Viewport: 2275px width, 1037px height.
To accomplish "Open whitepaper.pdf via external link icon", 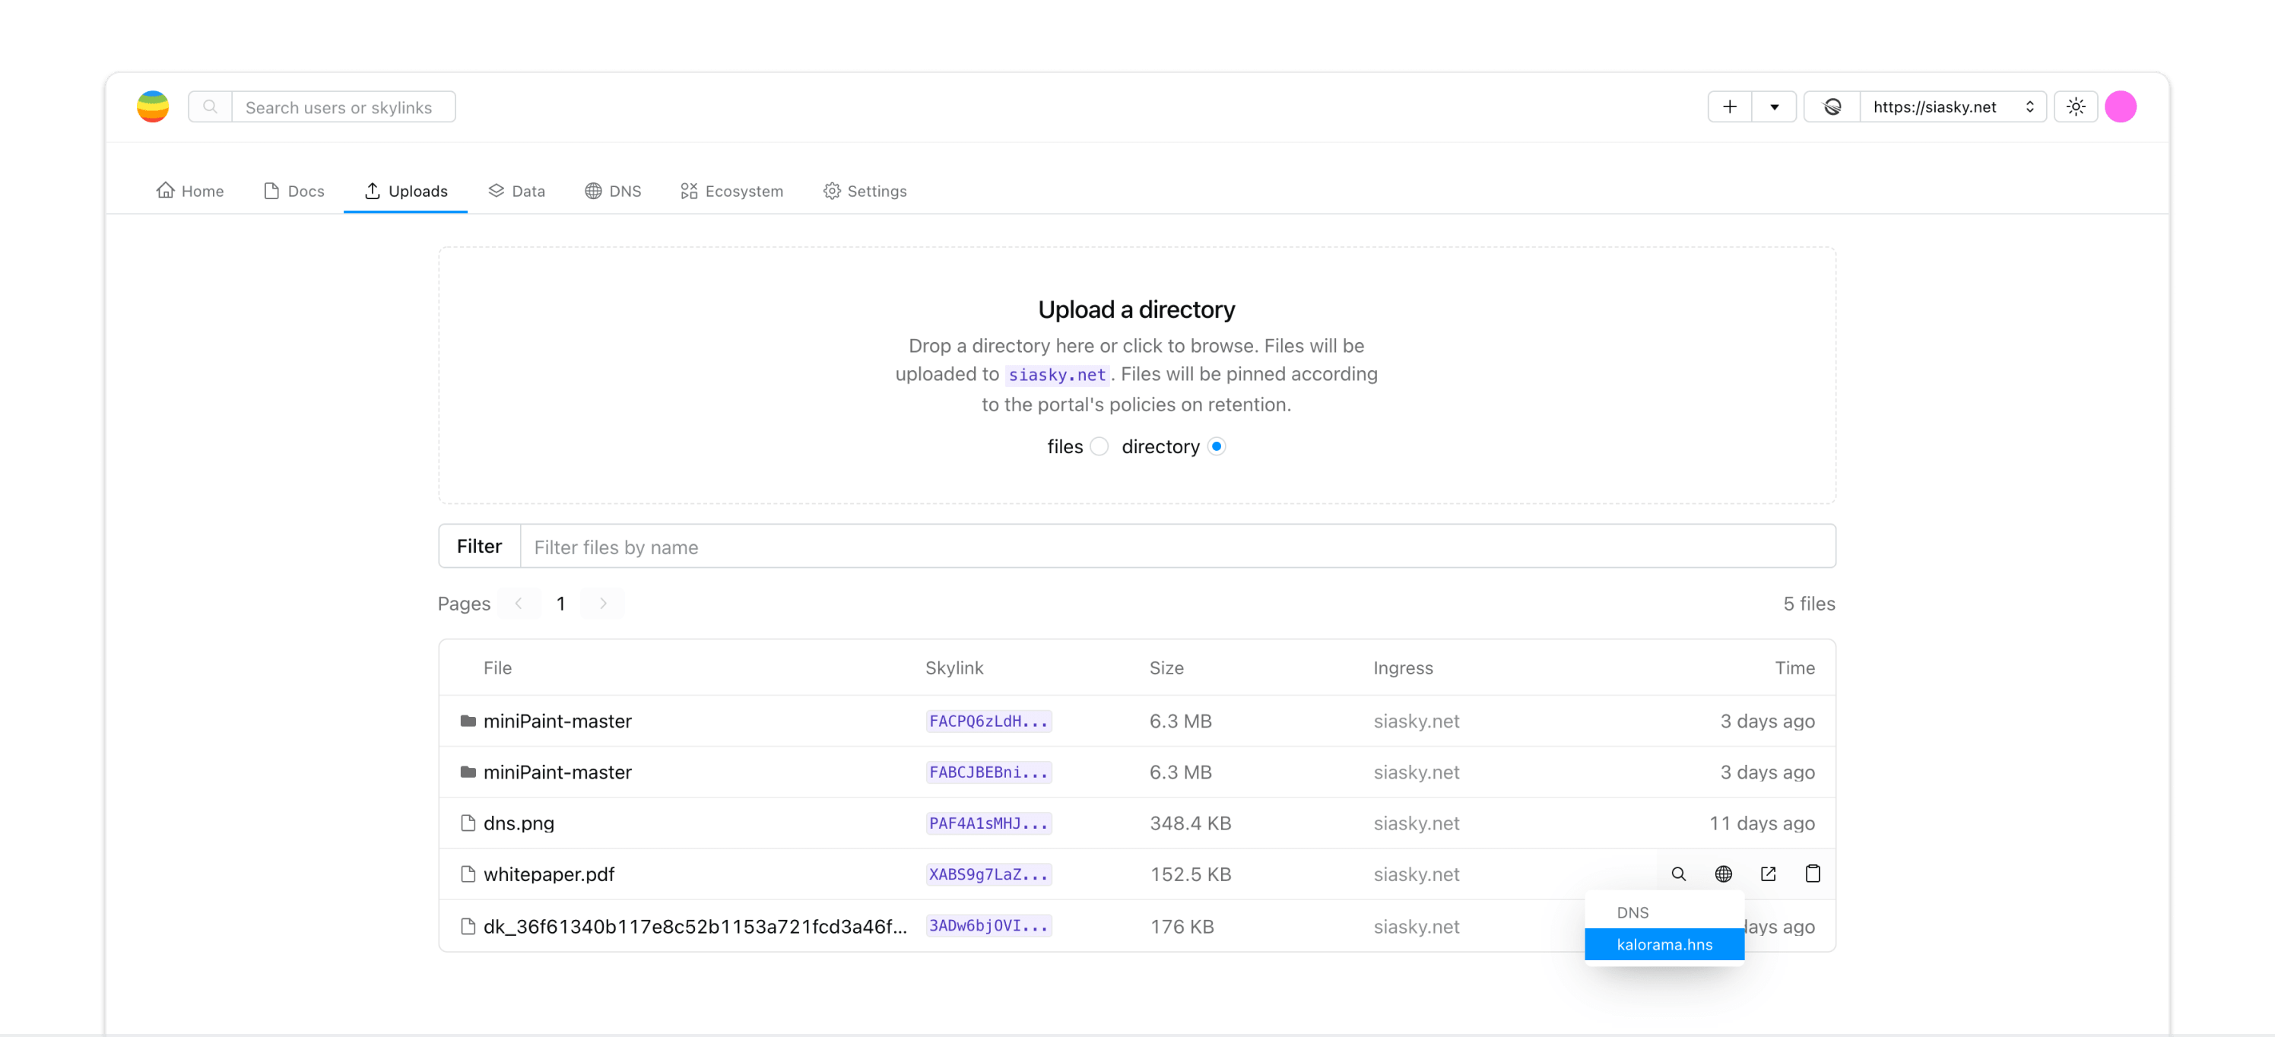I will point(1768,874).
